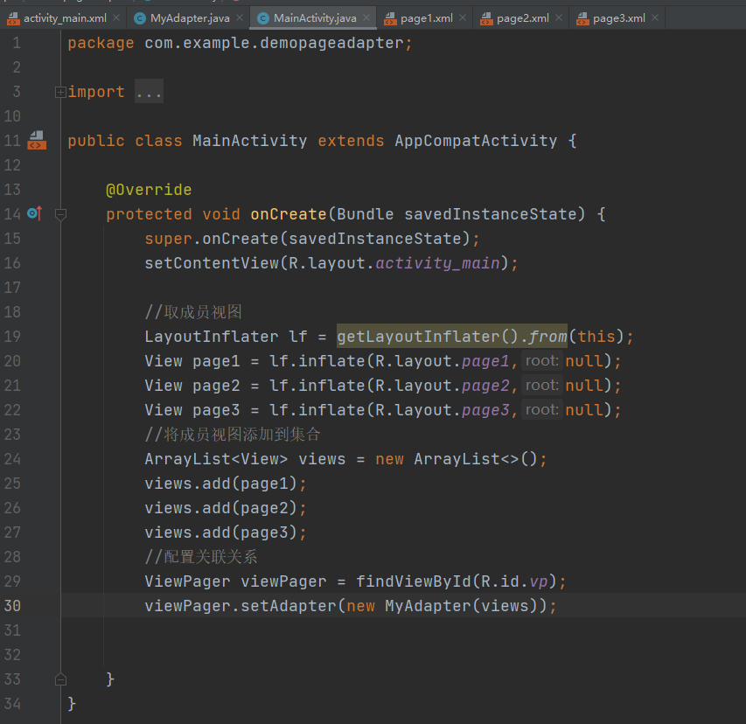Close the MainActivity.java tab
Image resolution: width=746 pixels, height=724 pixels.
click(366, 18)
